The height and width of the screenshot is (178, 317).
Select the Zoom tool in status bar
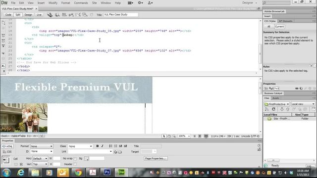pos(174,136)
